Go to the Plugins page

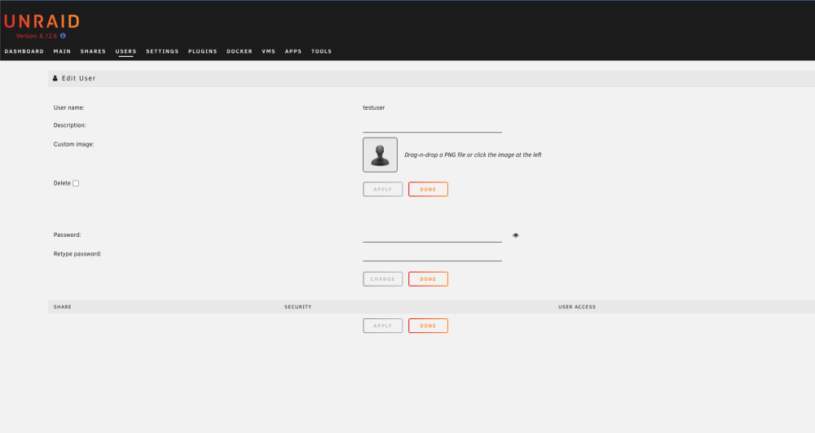[203, 51]
